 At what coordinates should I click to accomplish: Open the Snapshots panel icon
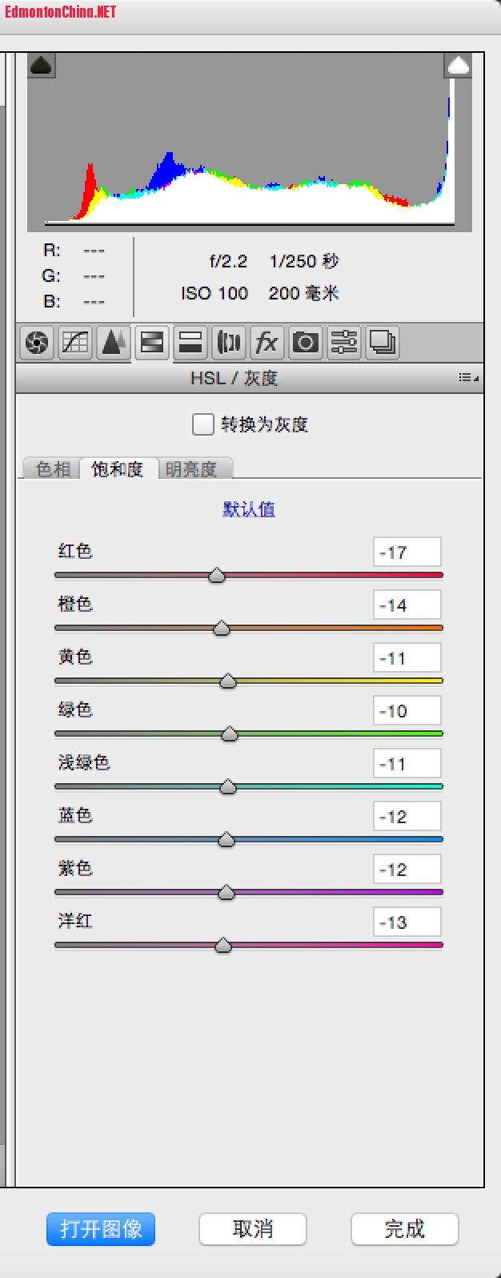click(383, 344)
